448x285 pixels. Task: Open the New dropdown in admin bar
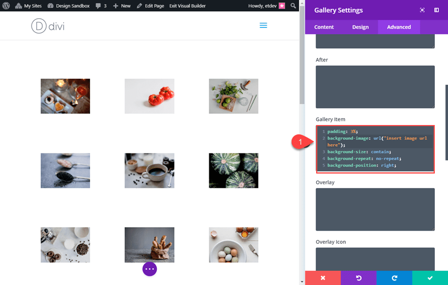click(x=122, y=6)
